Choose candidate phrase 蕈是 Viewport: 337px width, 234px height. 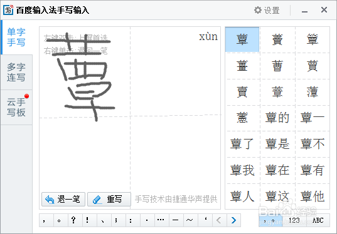pyautogui.click(x=277, y=144)
